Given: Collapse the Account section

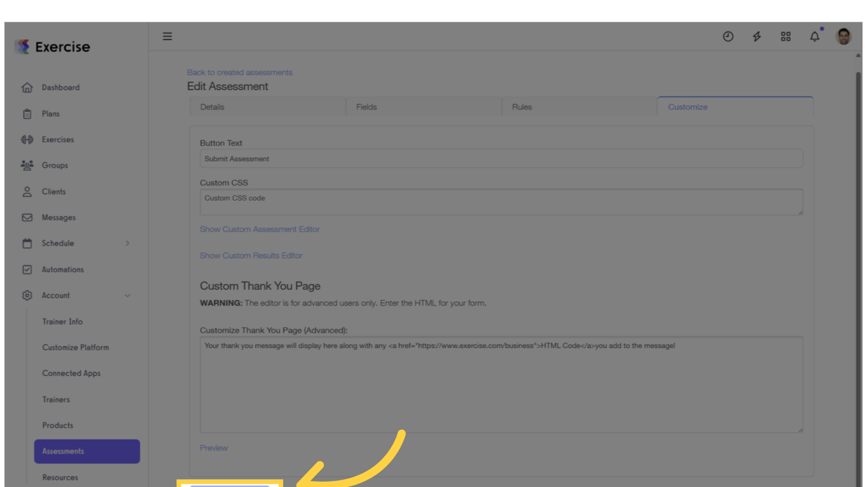Looking at the screenshot, I should click(56, 295).
